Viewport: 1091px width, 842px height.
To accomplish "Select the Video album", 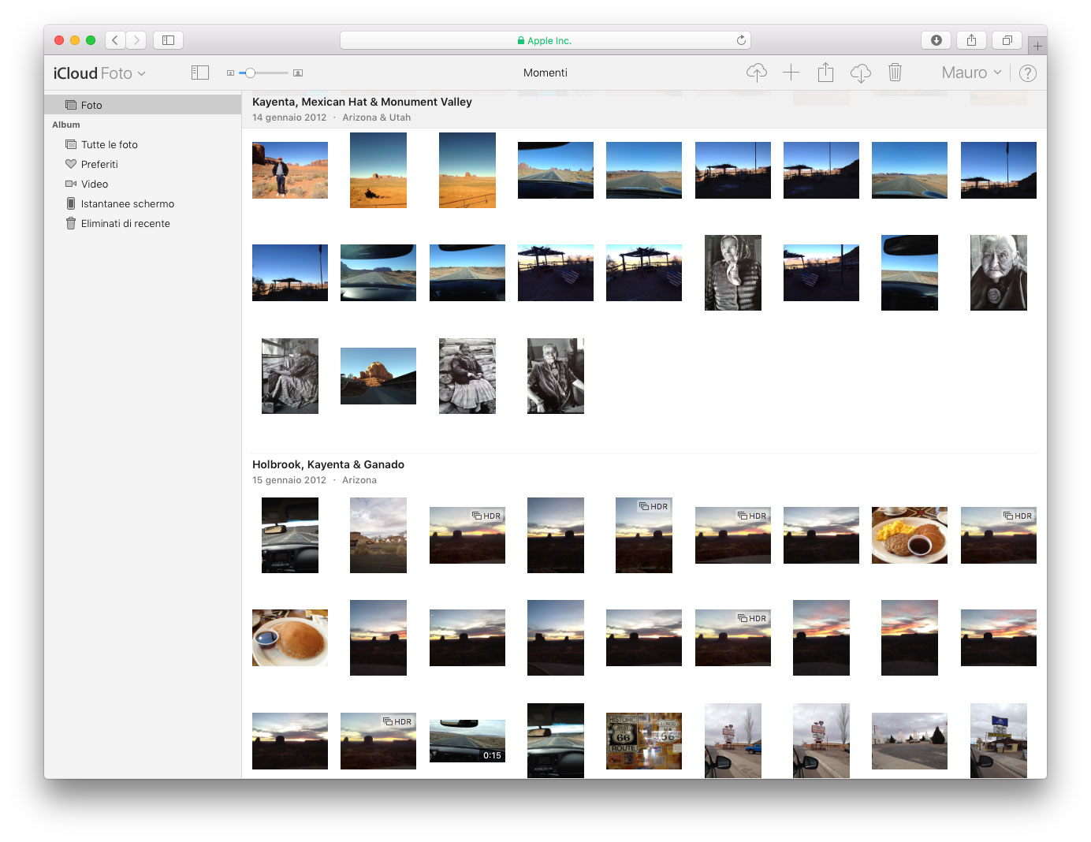I will 94,184.
